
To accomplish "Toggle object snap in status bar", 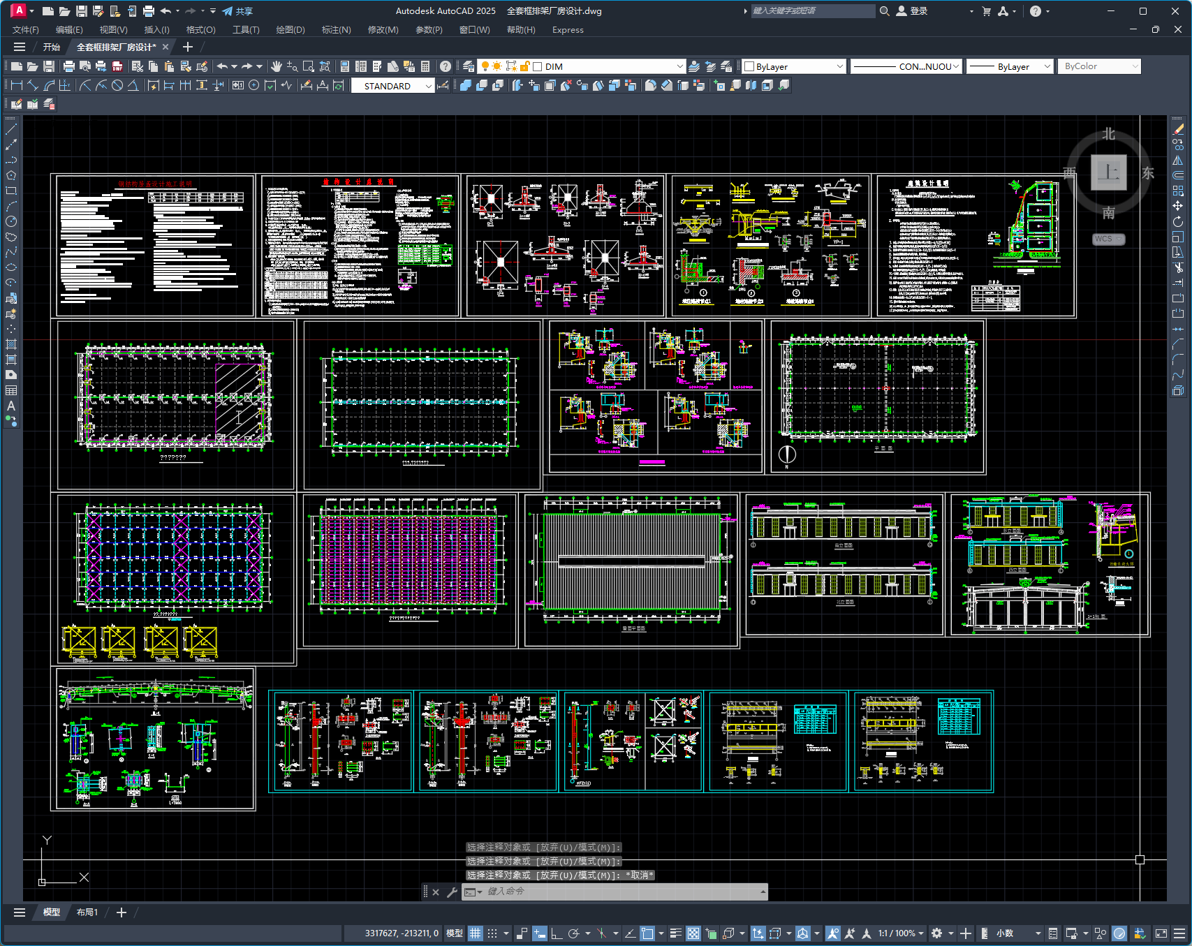I will click(647, 933).
